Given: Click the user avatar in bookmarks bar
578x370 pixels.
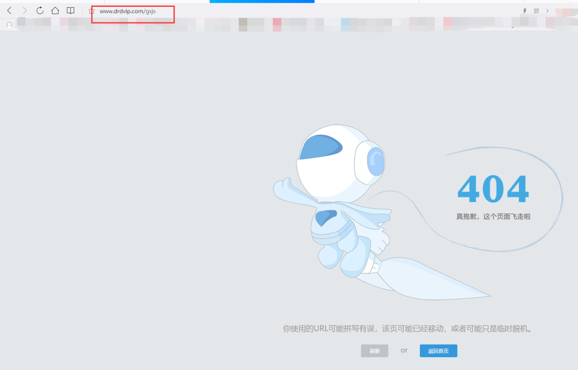Looking at the screenshot, I should click(x=9, y=25).
